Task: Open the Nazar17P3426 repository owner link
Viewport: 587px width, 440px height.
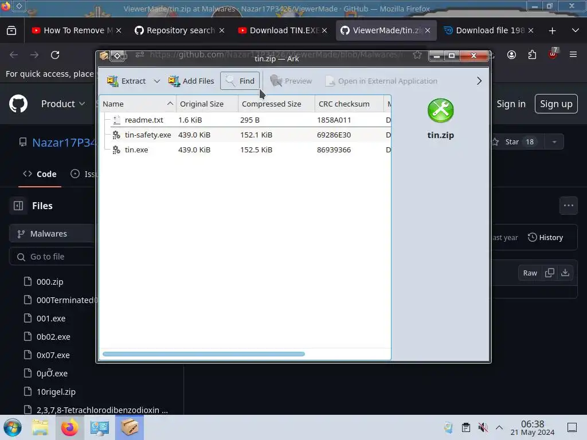Action: click(64, 143)
